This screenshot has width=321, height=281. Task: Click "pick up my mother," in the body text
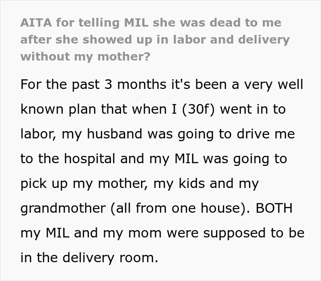[84, 183]
